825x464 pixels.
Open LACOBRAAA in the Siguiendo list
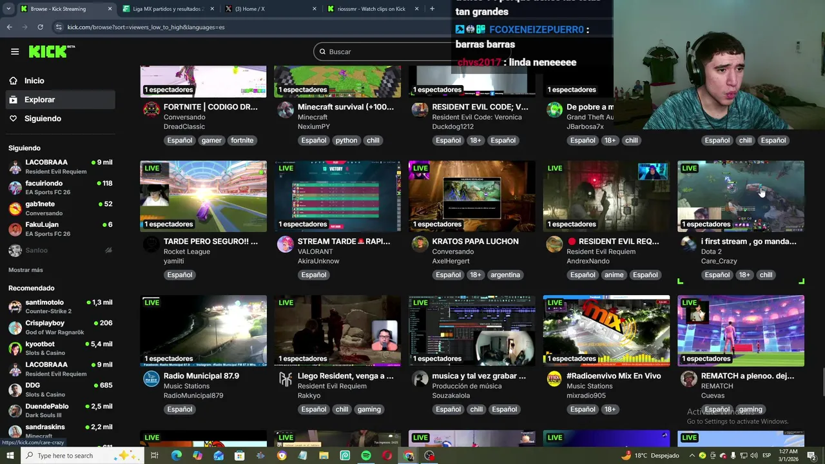click(60, 166)
